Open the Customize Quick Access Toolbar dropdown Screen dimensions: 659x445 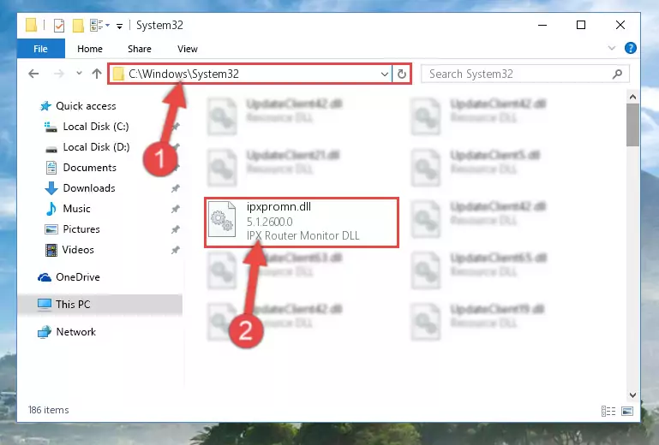click(x=119, y=27)
